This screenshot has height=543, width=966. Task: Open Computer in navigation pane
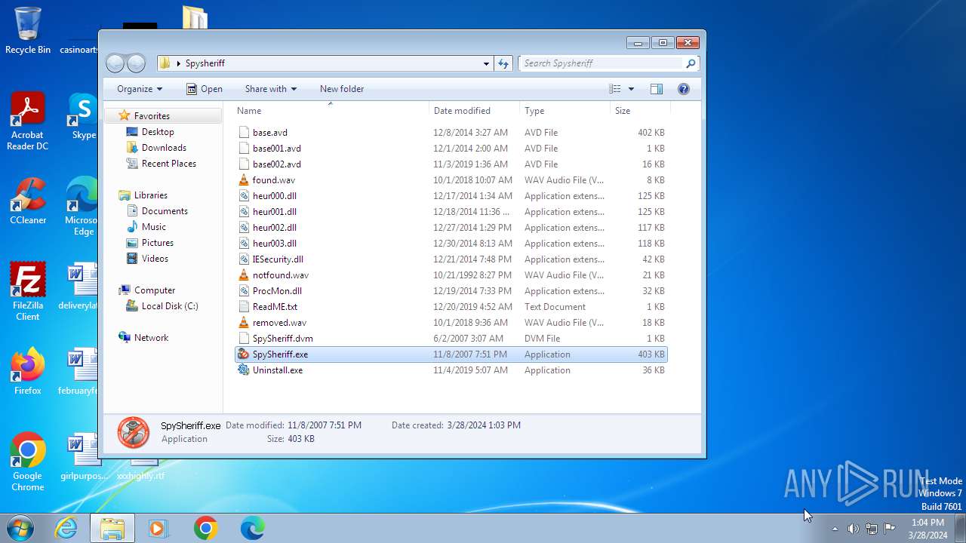point(155,290)
